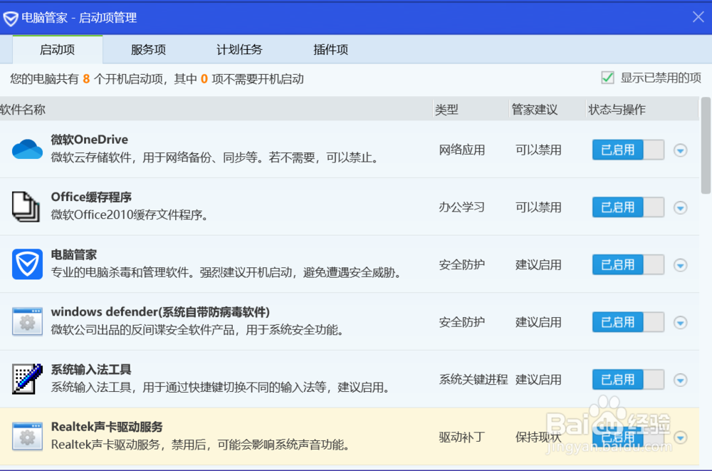Click 建议启用 in the windows defender row
Image resolution: width=712 pixels, height=471 pixels.
(538, 322)
